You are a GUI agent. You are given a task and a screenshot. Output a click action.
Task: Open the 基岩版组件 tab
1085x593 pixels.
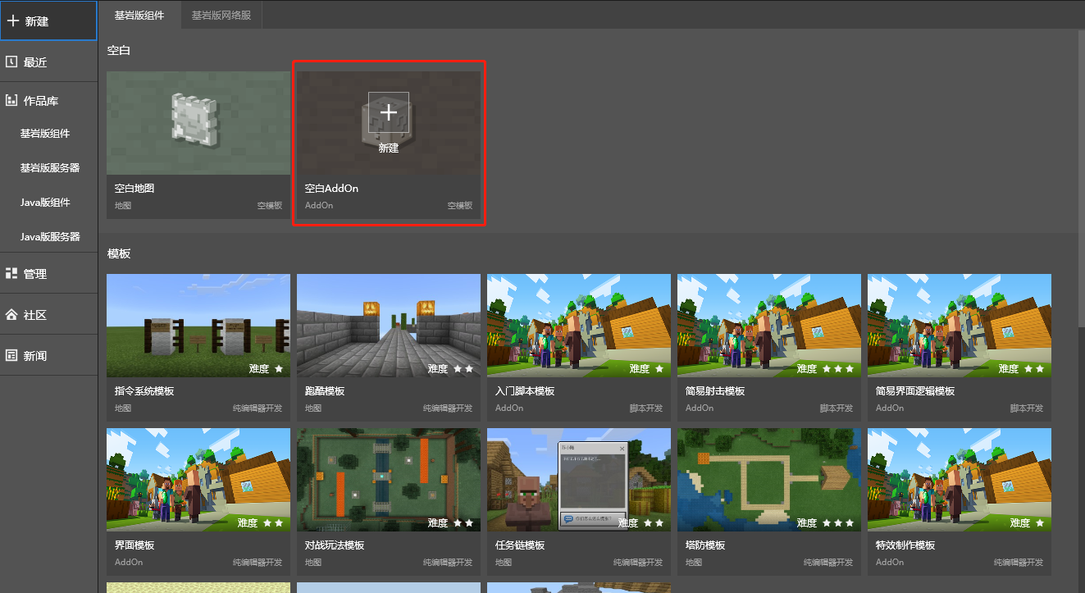pyautogui.click(x=139, y=15)
